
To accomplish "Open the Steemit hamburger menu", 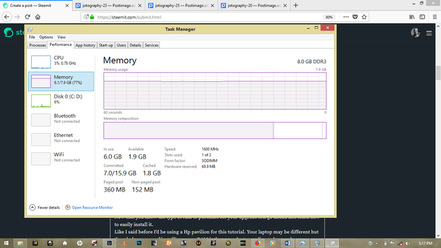I will pos(429,33).
